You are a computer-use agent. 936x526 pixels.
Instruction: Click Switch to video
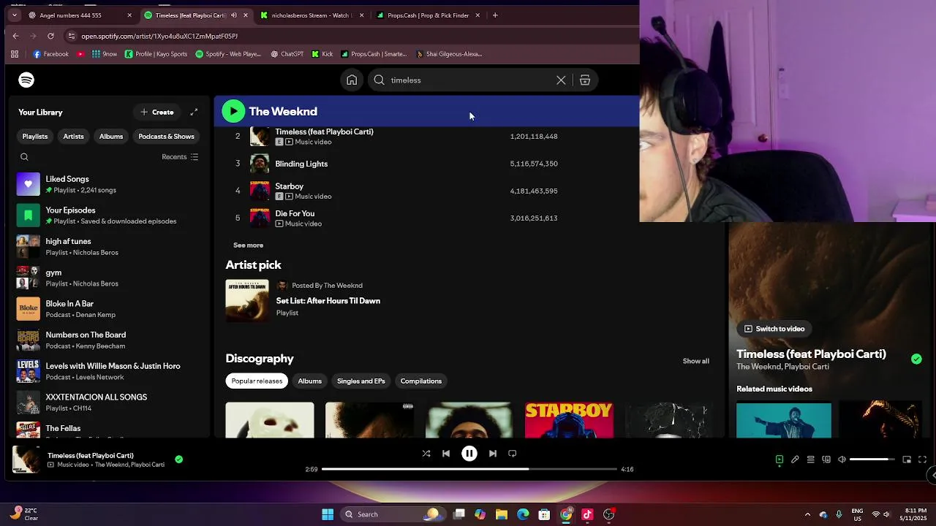(x=774, y=329)
